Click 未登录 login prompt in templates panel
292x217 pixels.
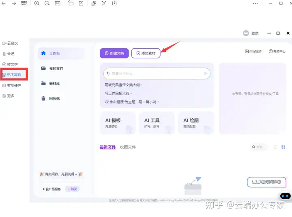click(x=255, y=93)
